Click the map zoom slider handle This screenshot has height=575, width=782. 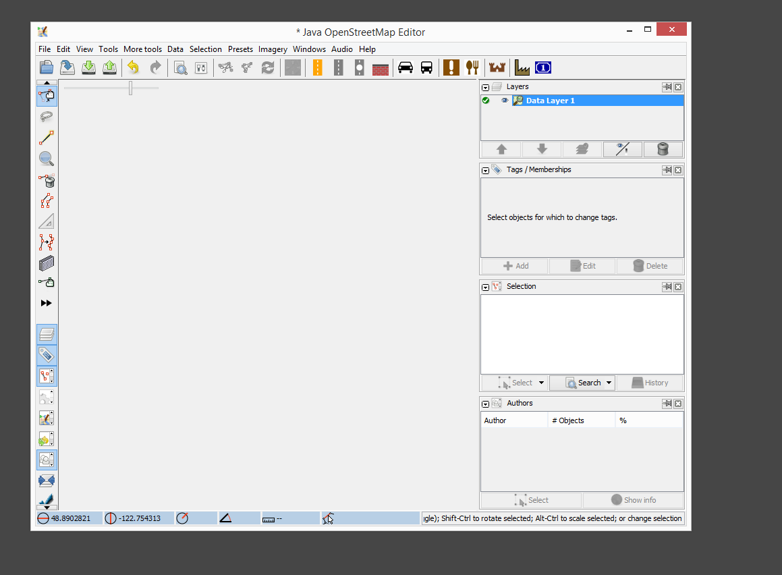[x=130, y=88]
